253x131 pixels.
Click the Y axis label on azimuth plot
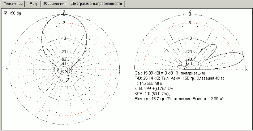7,69
